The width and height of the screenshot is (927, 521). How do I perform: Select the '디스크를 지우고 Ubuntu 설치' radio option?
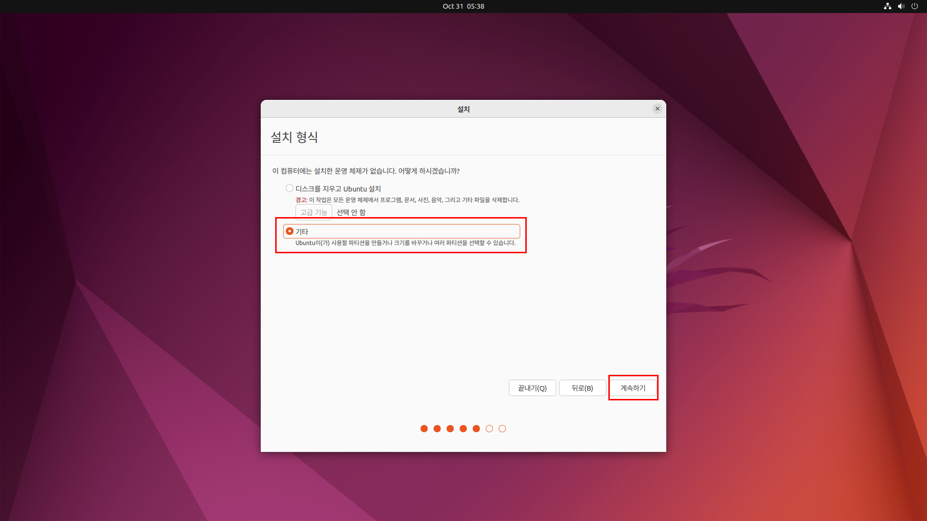pos(290,188)
